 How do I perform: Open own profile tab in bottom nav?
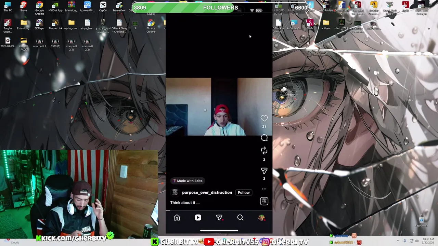coord(261,218)
